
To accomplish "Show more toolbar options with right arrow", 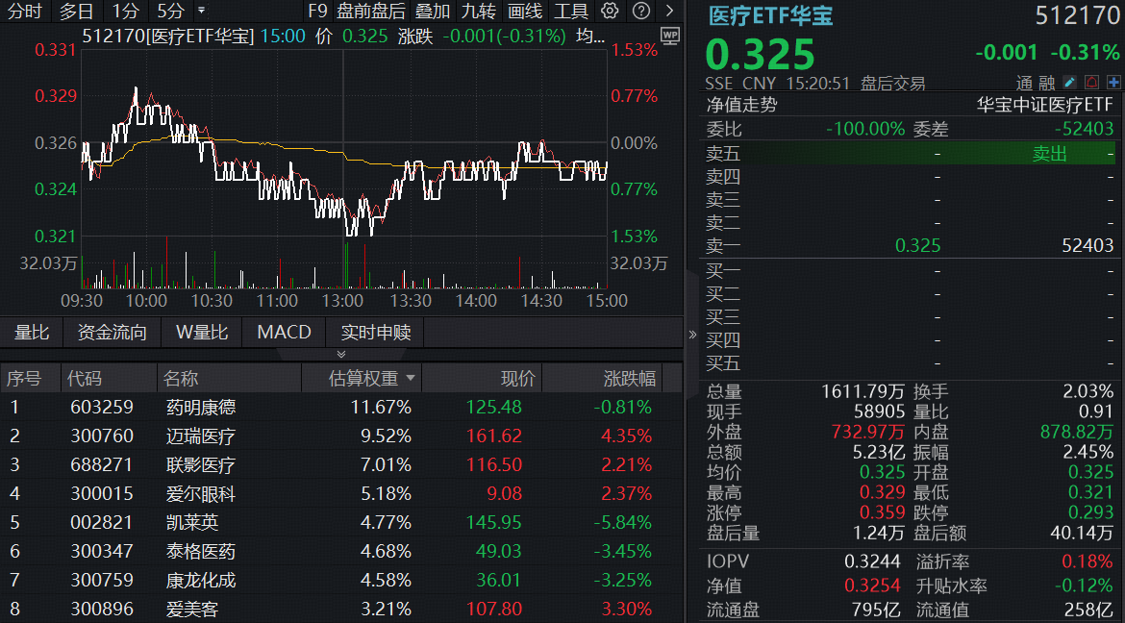I will point(670,11).
